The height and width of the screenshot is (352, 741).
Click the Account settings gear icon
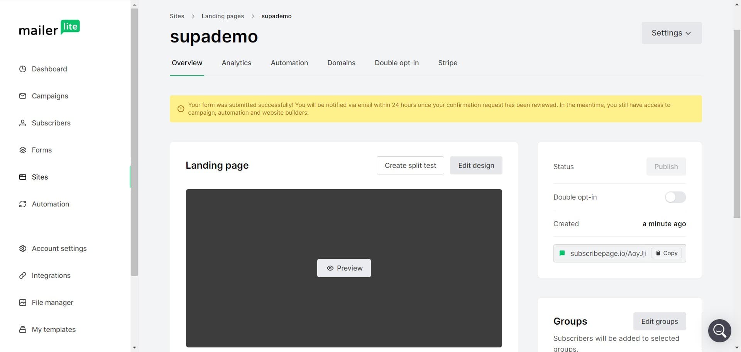23,249
